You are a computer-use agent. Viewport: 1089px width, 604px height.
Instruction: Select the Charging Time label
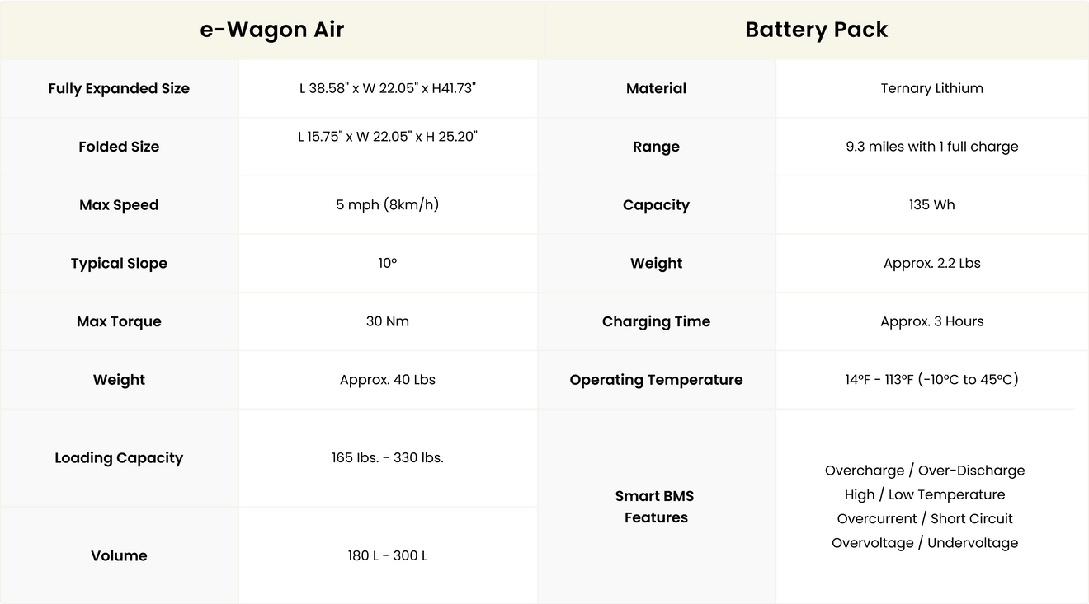click(656, 321)
